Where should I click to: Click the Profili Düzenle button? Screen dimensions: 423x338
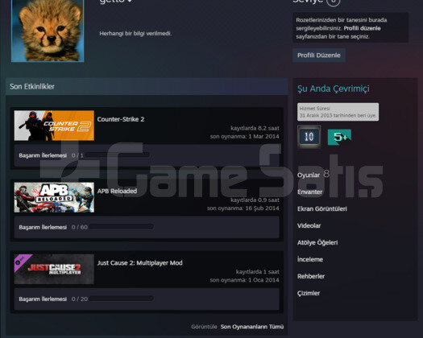[319, 56]
